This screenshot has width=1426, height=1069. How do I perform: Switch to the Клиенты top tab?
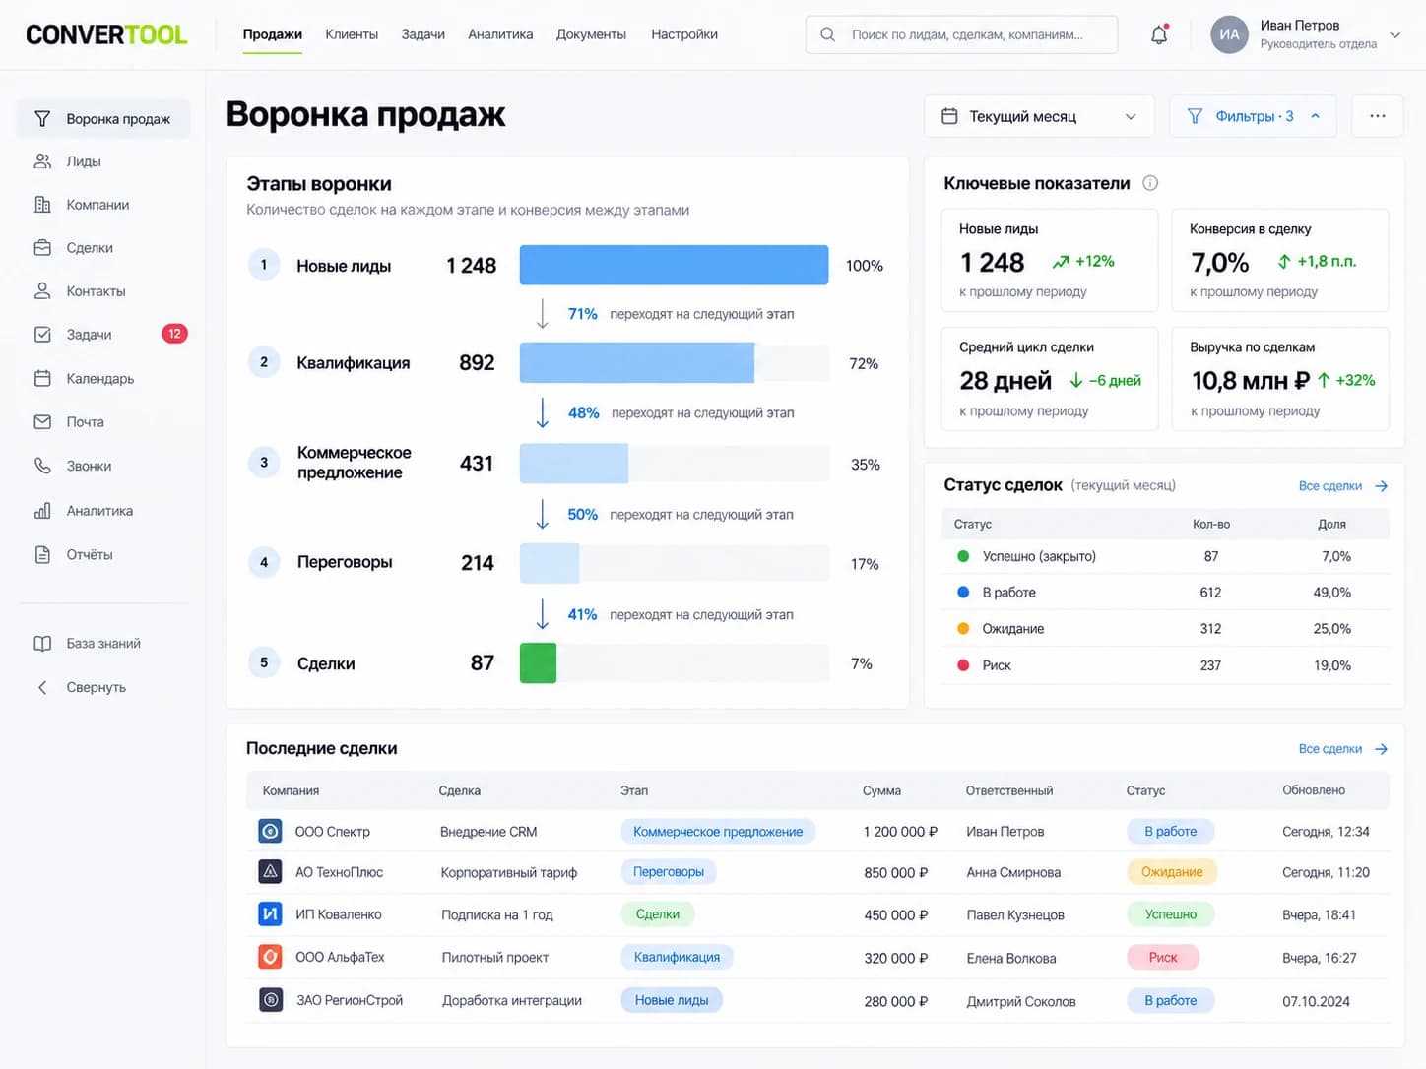tap(352, 34)
